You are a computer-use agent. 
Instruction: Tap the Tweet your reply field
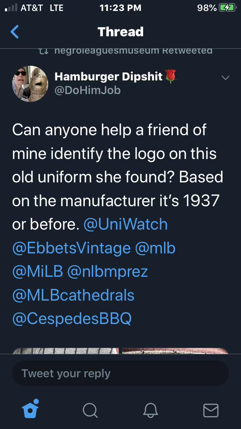[120, 373]
